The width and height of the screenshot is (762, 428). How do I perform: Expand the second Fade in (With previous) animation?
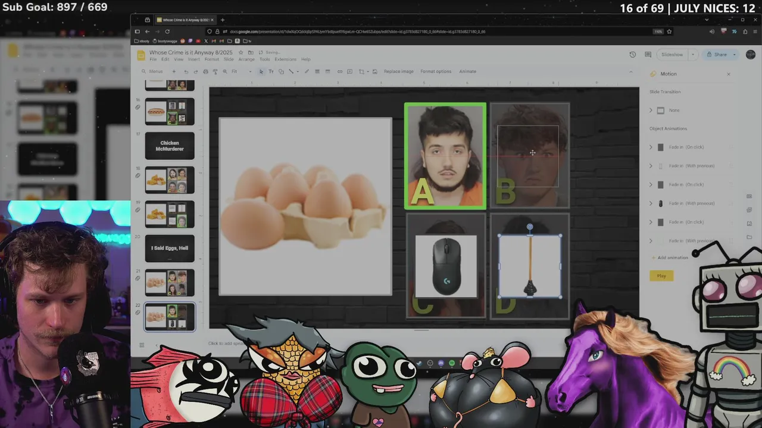coord(651,203)
